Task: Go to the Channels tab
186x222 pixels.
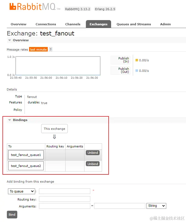Action: pyautogui.click(x=73, y=24)
